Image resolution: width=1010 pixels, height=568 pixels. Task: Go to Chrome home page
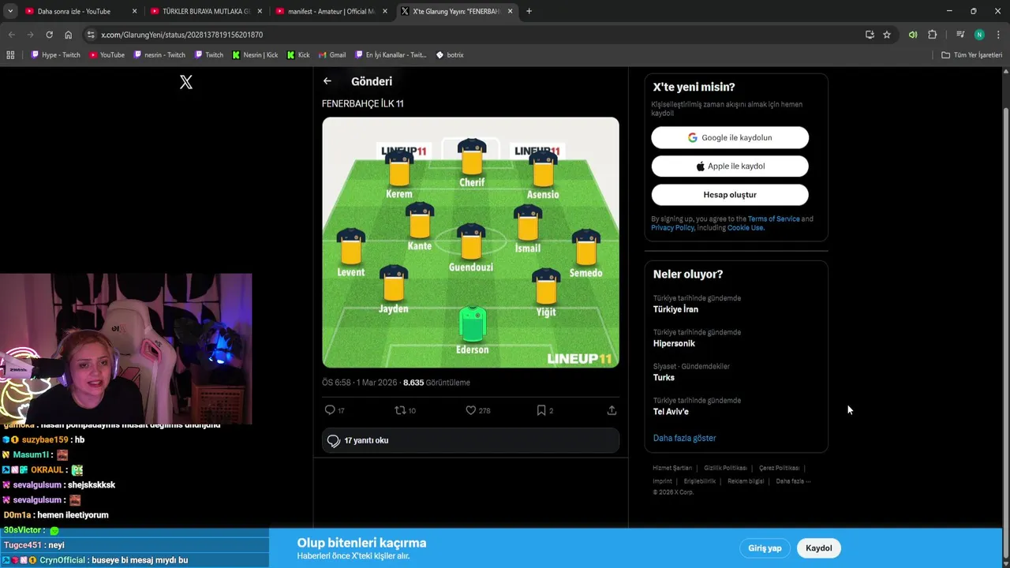point(69,35)
